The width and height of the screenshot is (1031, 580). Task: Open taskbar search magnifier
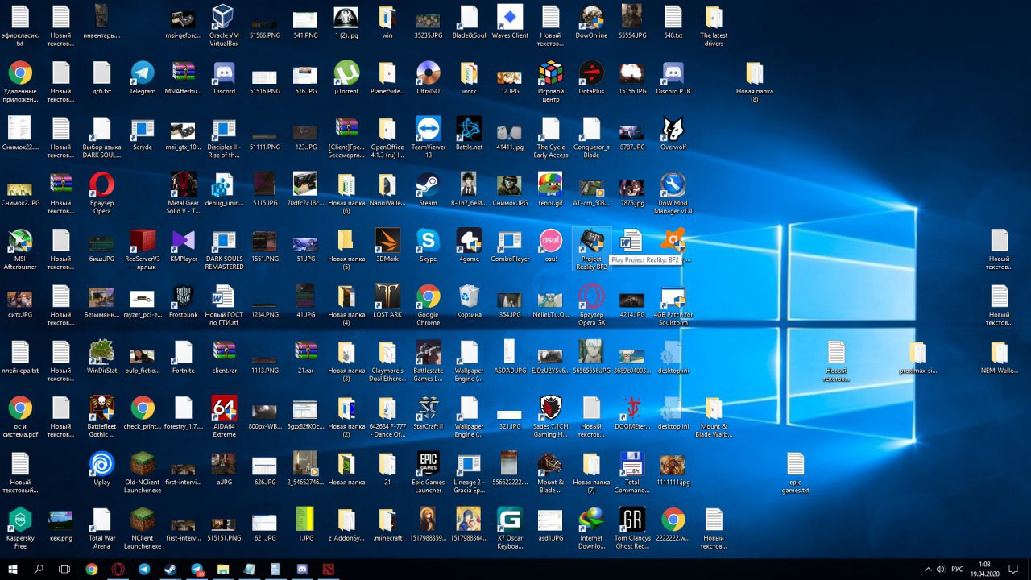[x=39, y=569]
